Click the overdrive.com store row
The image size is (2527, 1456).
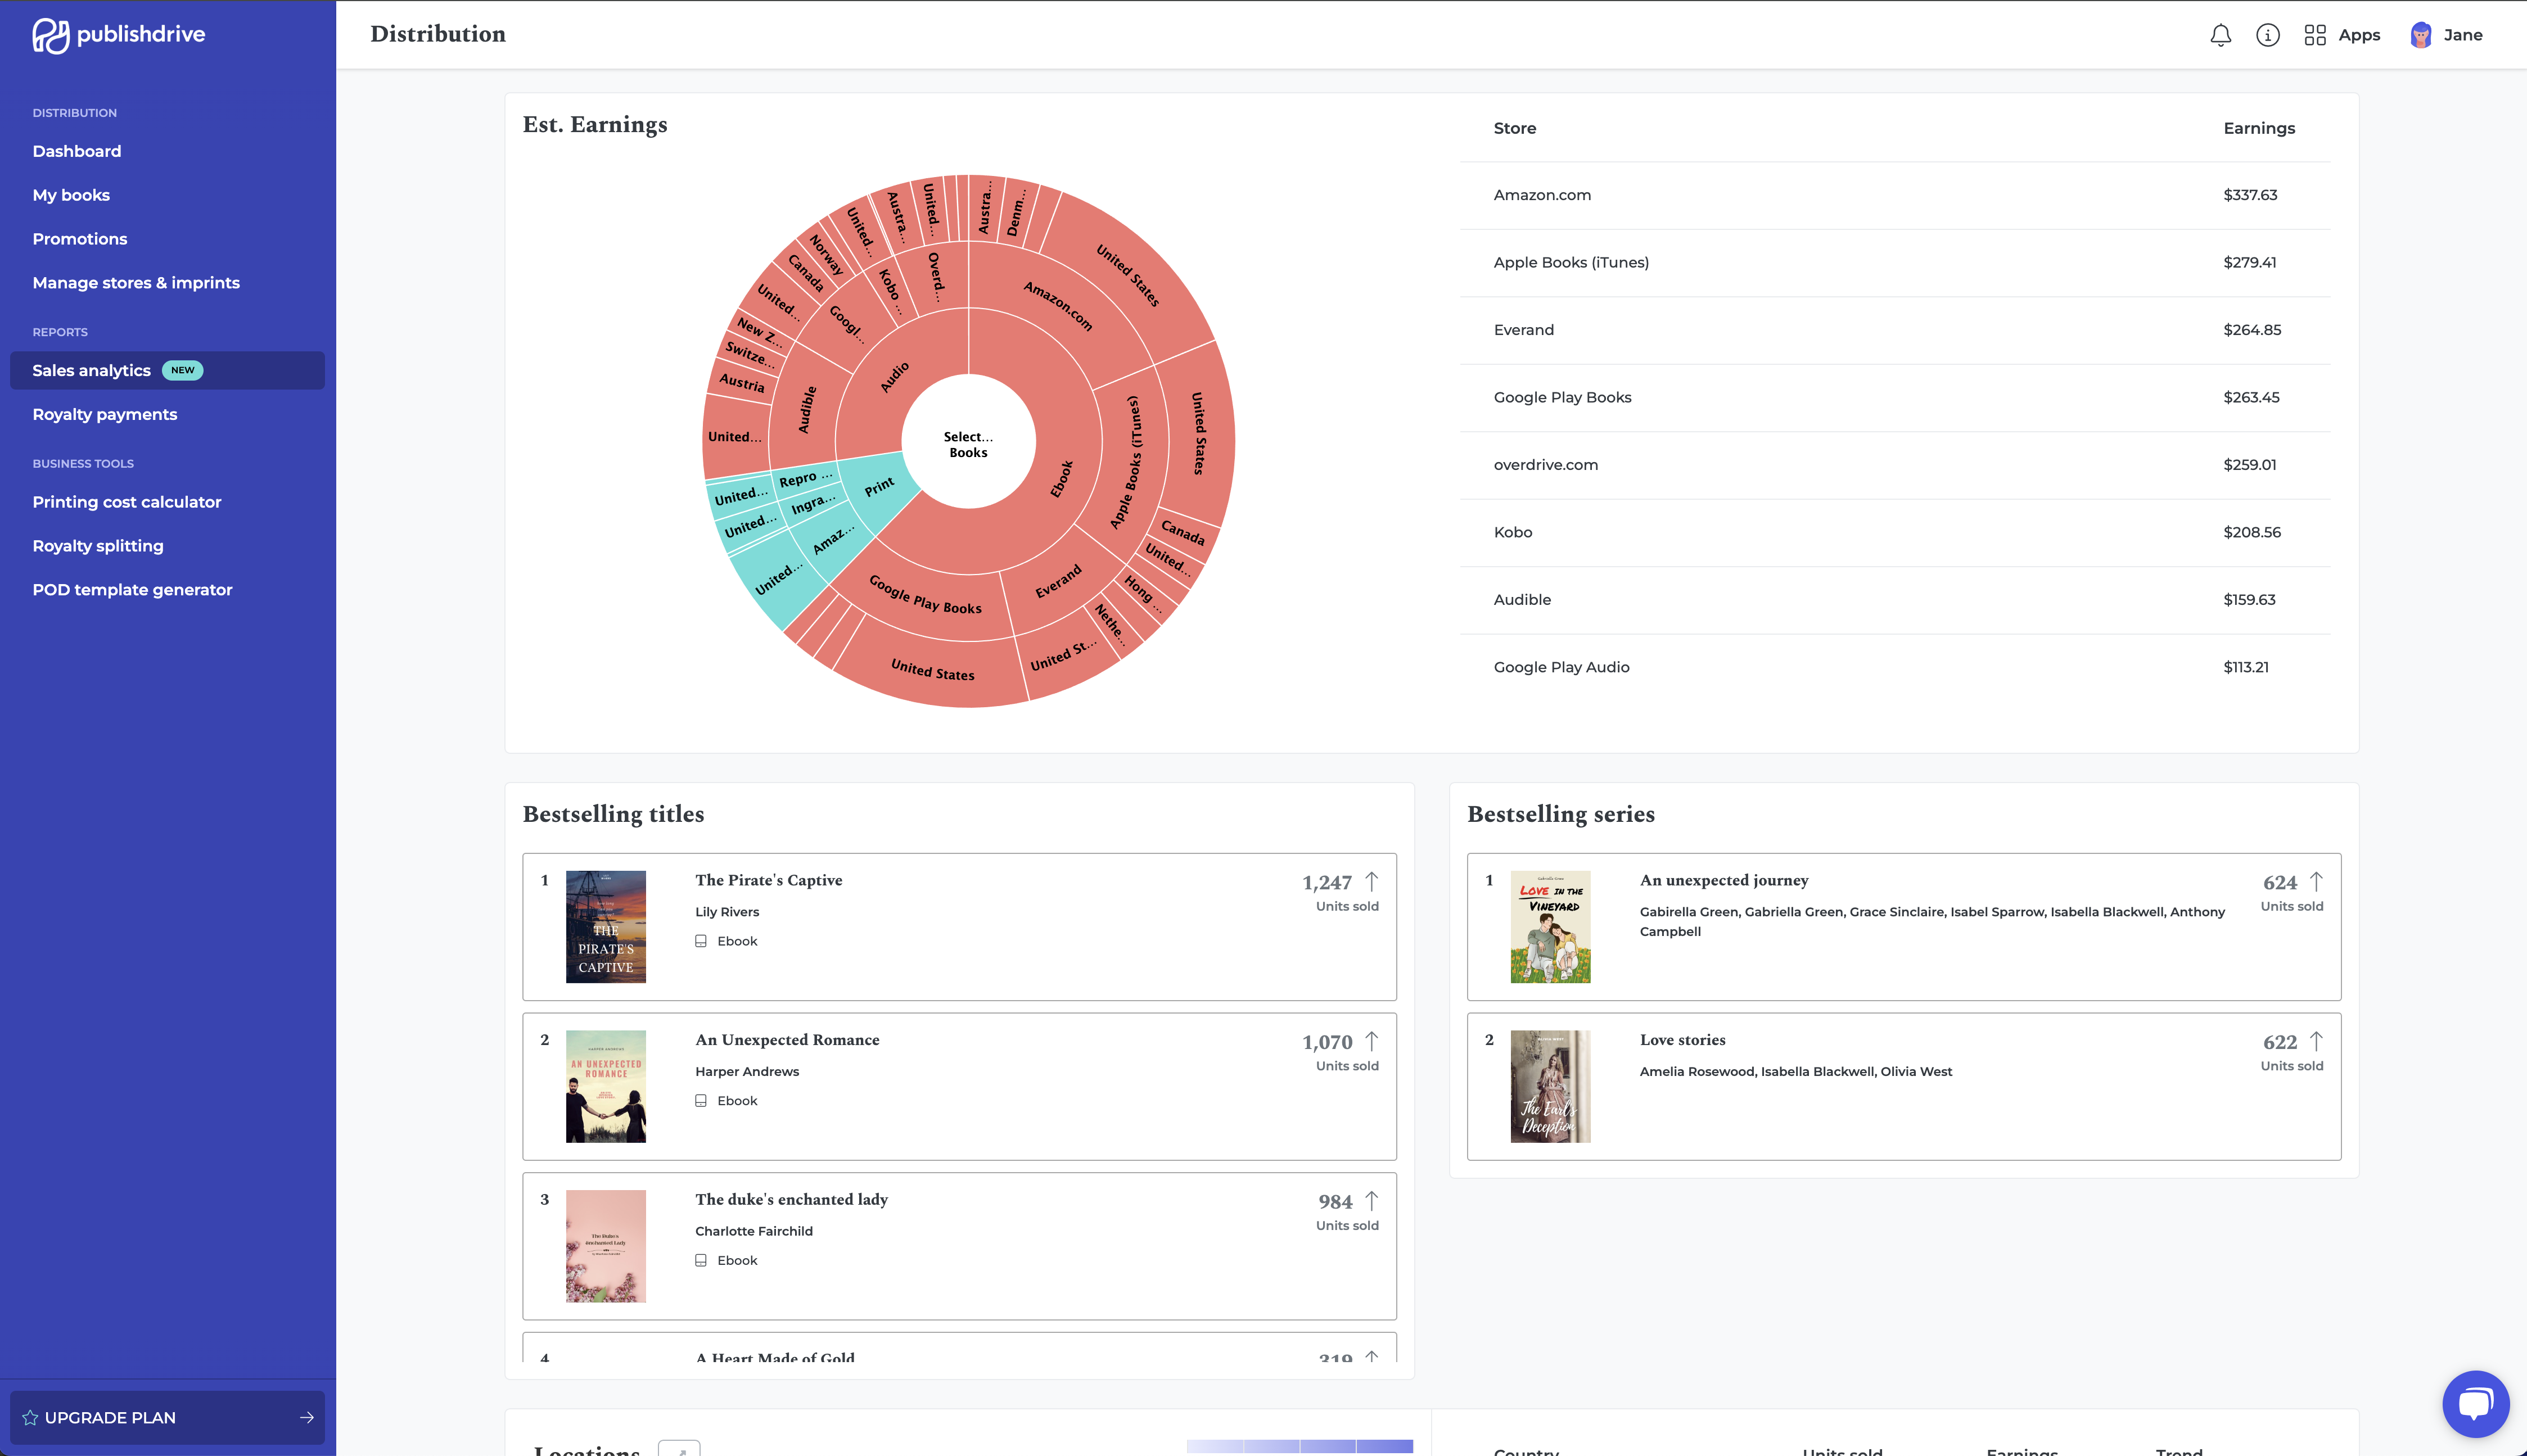click(1894, 465)
